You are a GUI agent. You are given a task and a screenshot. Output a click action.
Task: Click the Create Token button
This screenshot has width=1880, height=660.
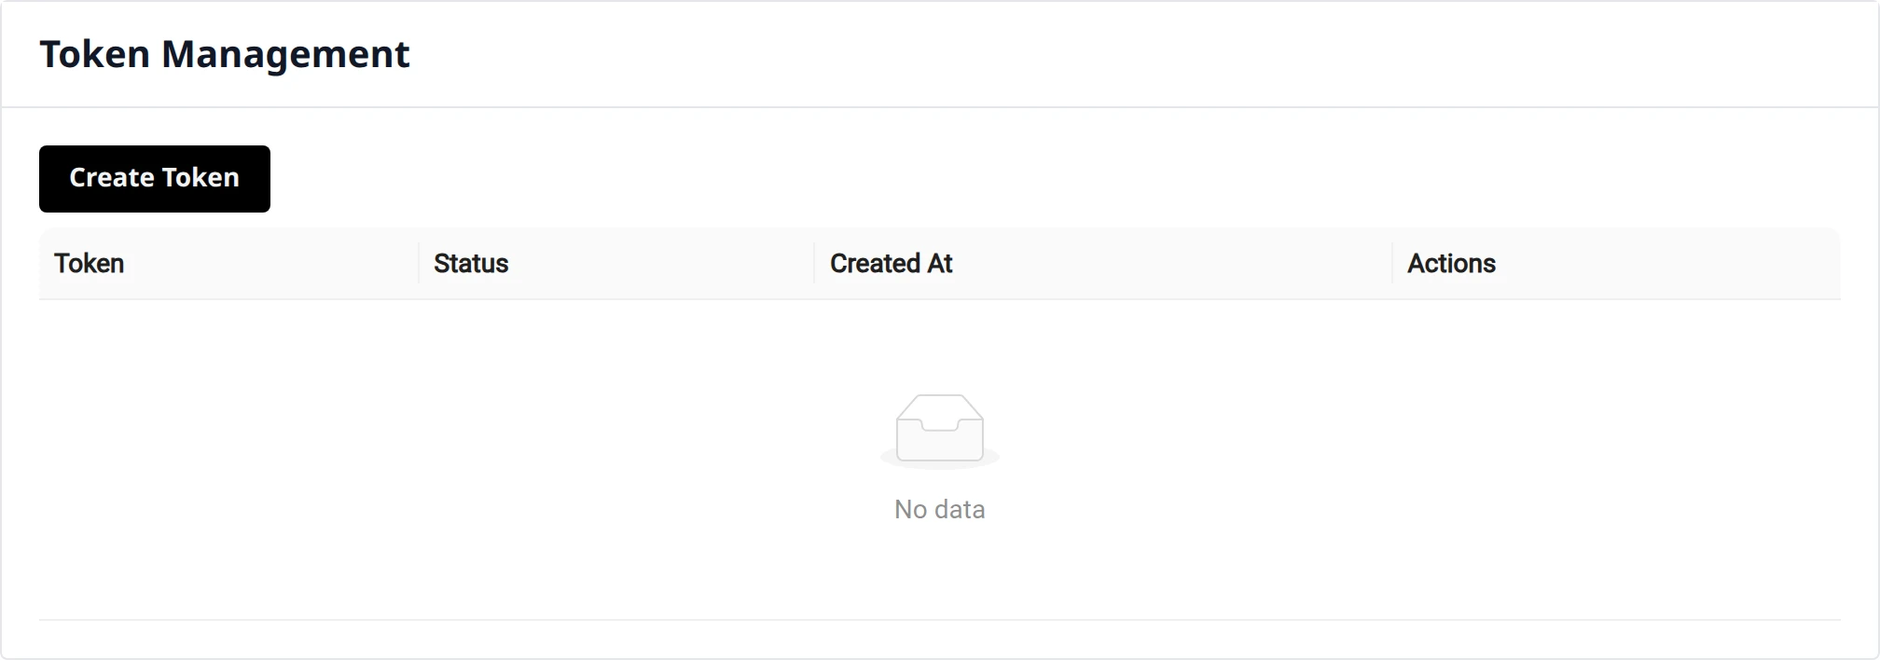tap(155, 179)
